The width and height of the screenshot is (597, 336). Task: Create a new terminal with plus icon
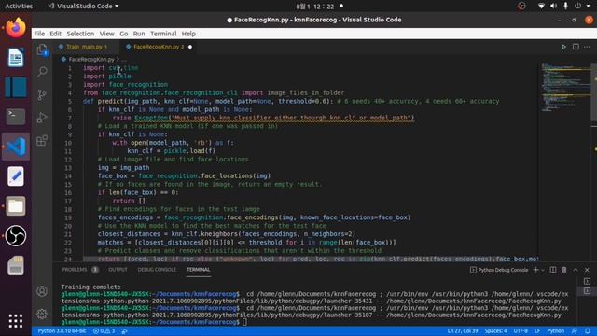pos(535,270)
